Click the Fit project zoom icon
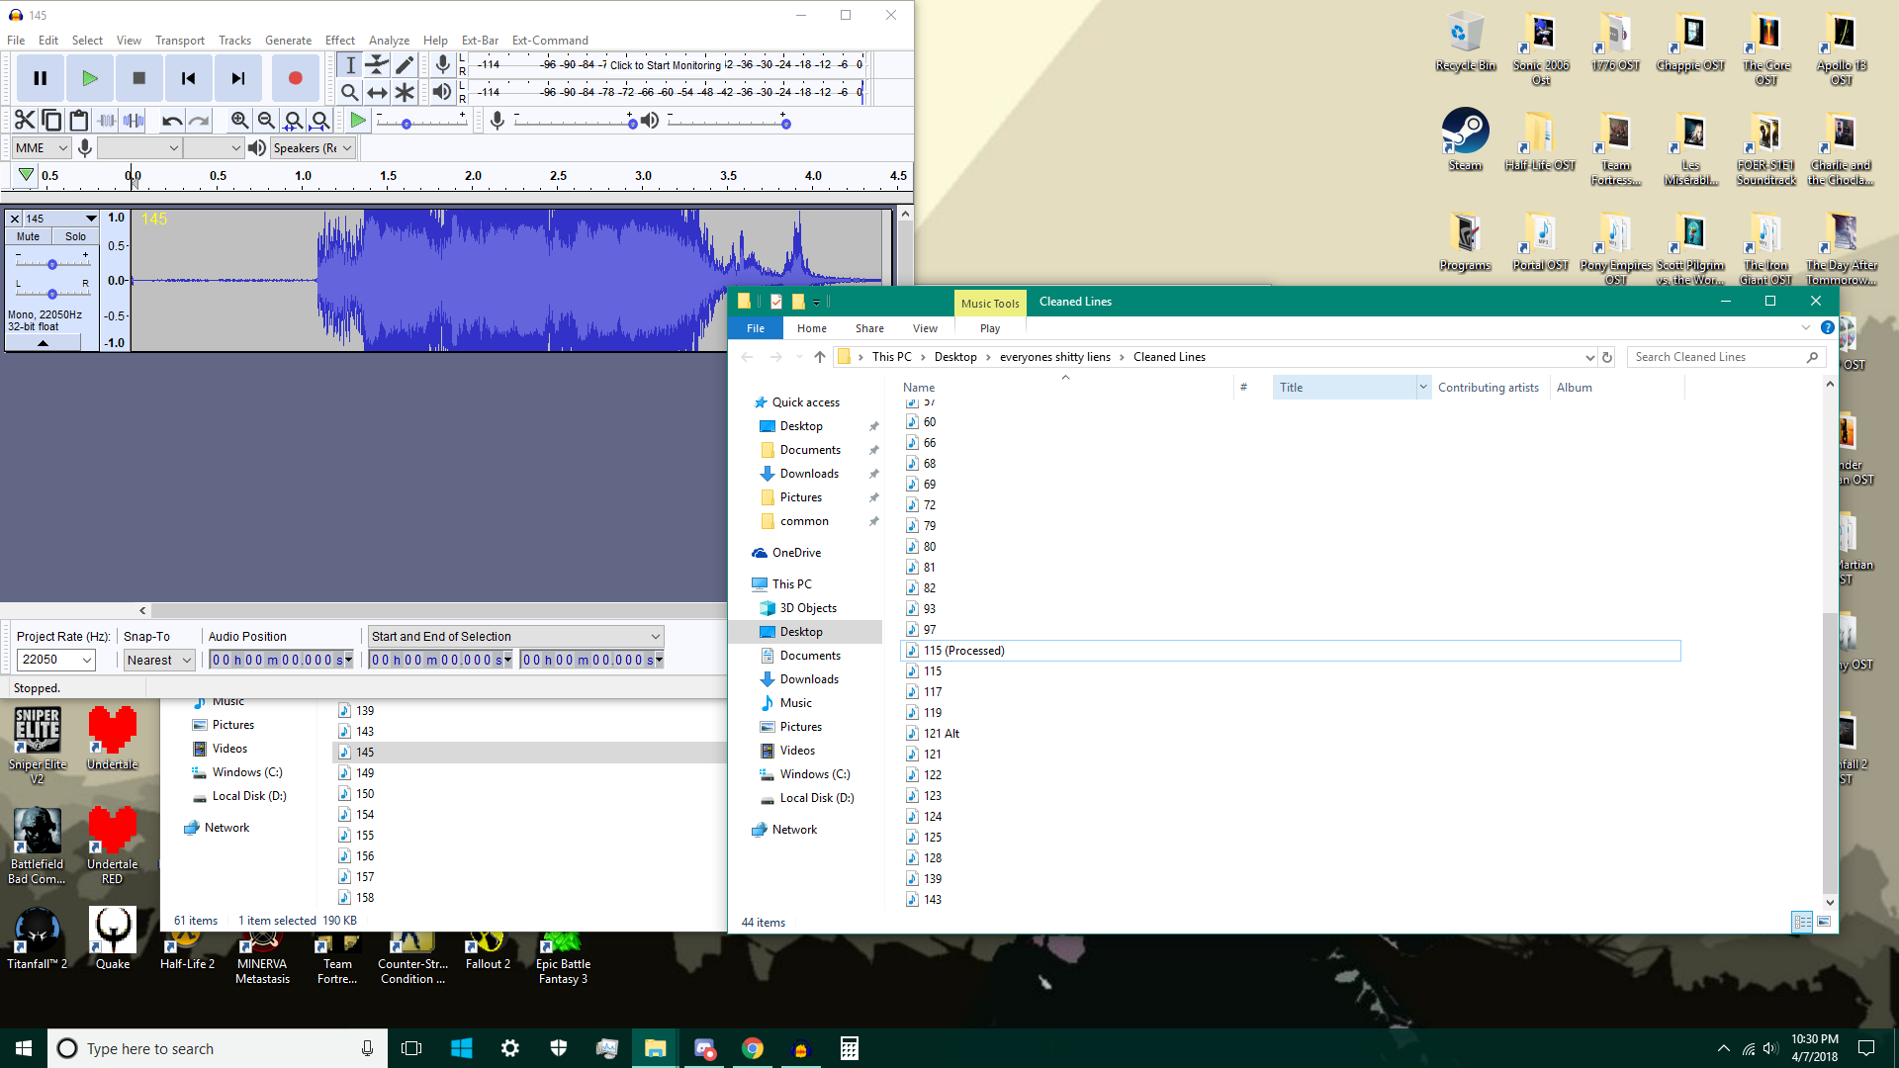 pyautogui.click(x=319, y=121)
